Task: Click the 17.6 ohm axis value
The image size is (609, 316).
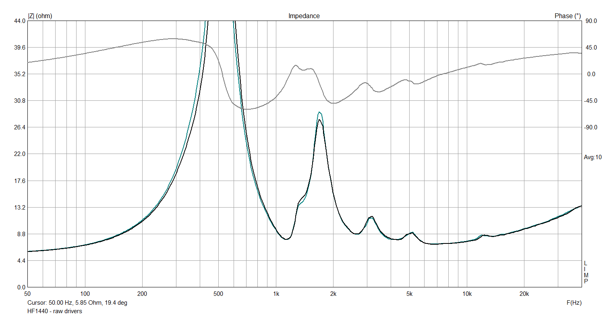Action: click(x=20, y=181)
